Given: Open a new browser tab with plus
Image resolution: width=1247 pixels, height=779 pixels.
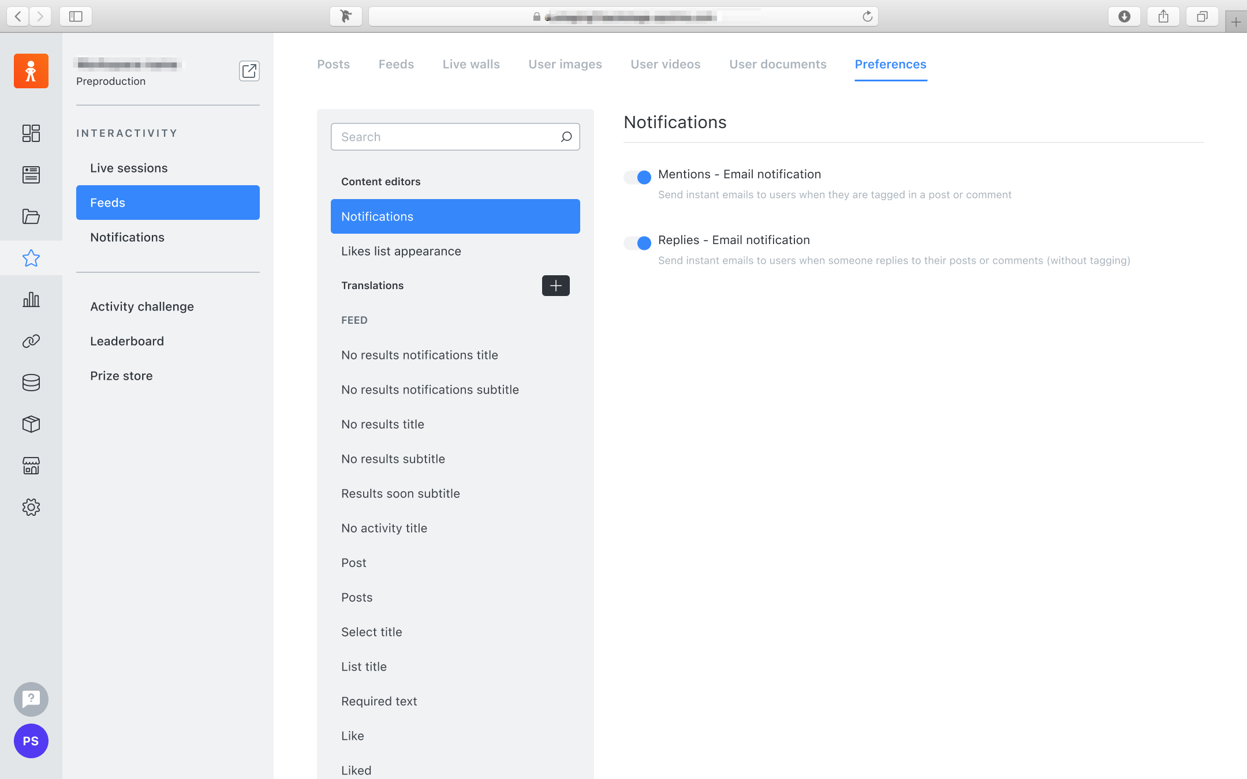Looking at the screenshot, I should (1236, 22).
